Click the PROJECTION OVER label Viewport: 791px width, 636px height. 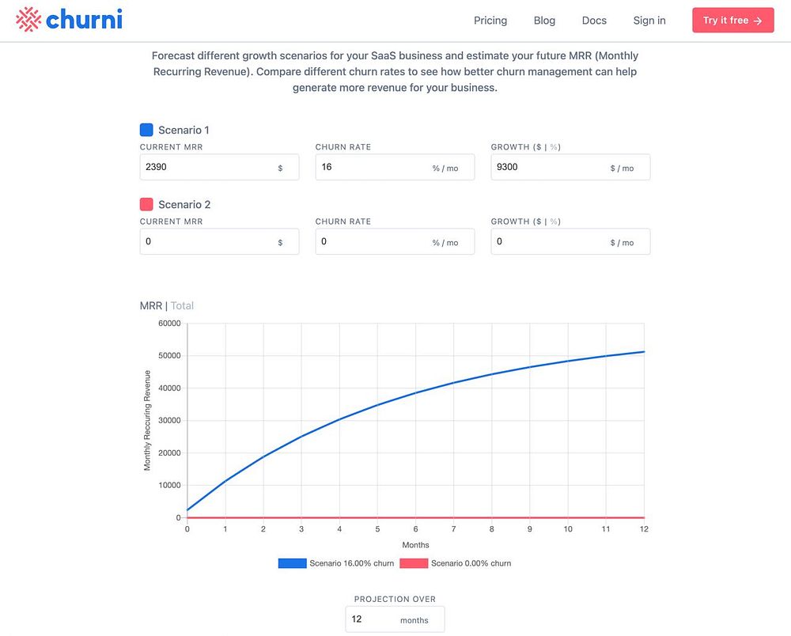point(395,599)
